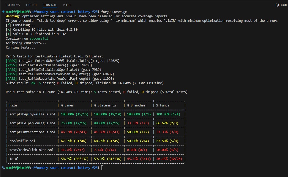Click '20.00% (1/5)' funcs cell
The height and width of the screenshot is (177, 288).
167,150
